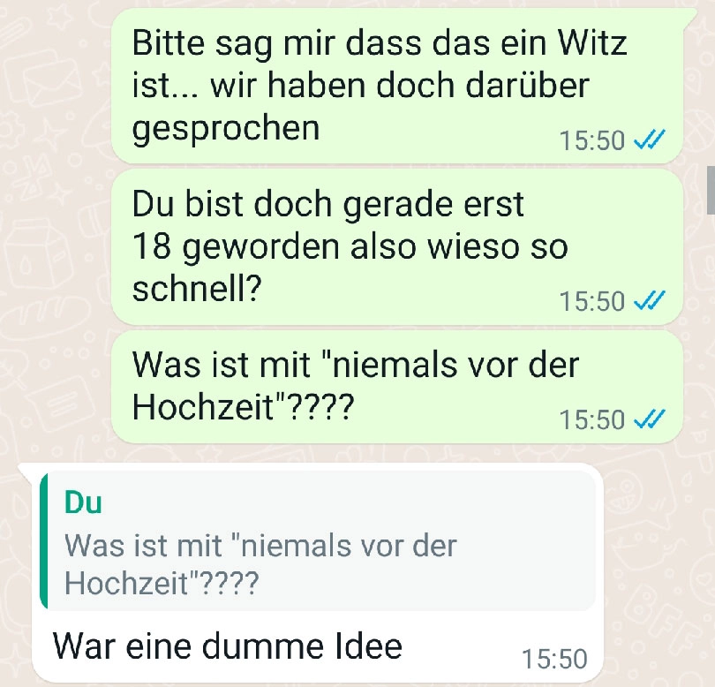Click the greyed "Hochzeit"???? text in the quote
Image resolution: width=715 pixels, height=687 pixels.
coord(162,583)
